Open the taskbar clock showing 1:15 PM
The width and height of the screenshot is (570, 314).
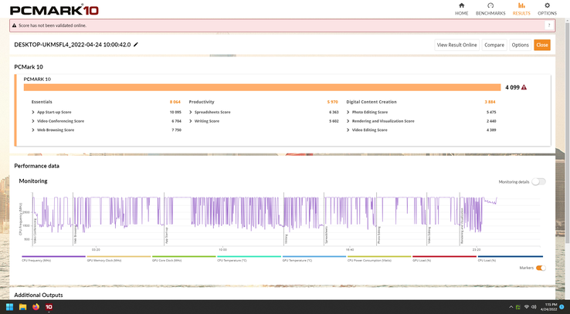[x=551, y=307]
